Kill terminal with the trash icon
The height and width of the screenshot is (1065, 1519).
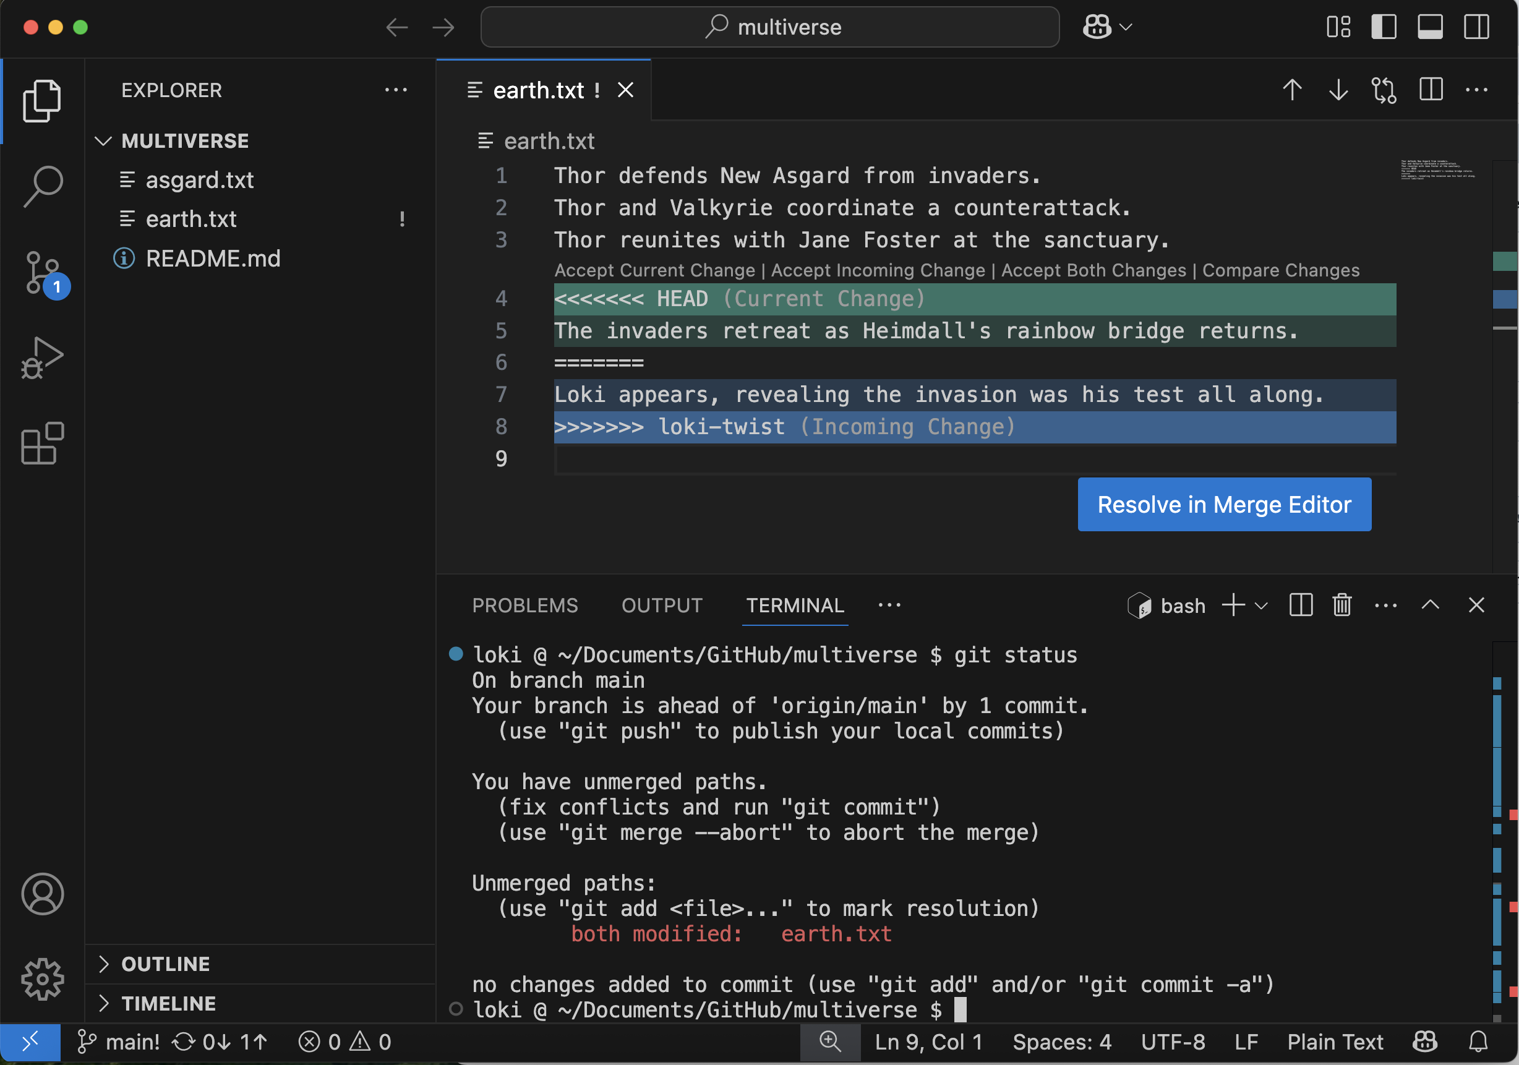click(x=1341, y=605)
